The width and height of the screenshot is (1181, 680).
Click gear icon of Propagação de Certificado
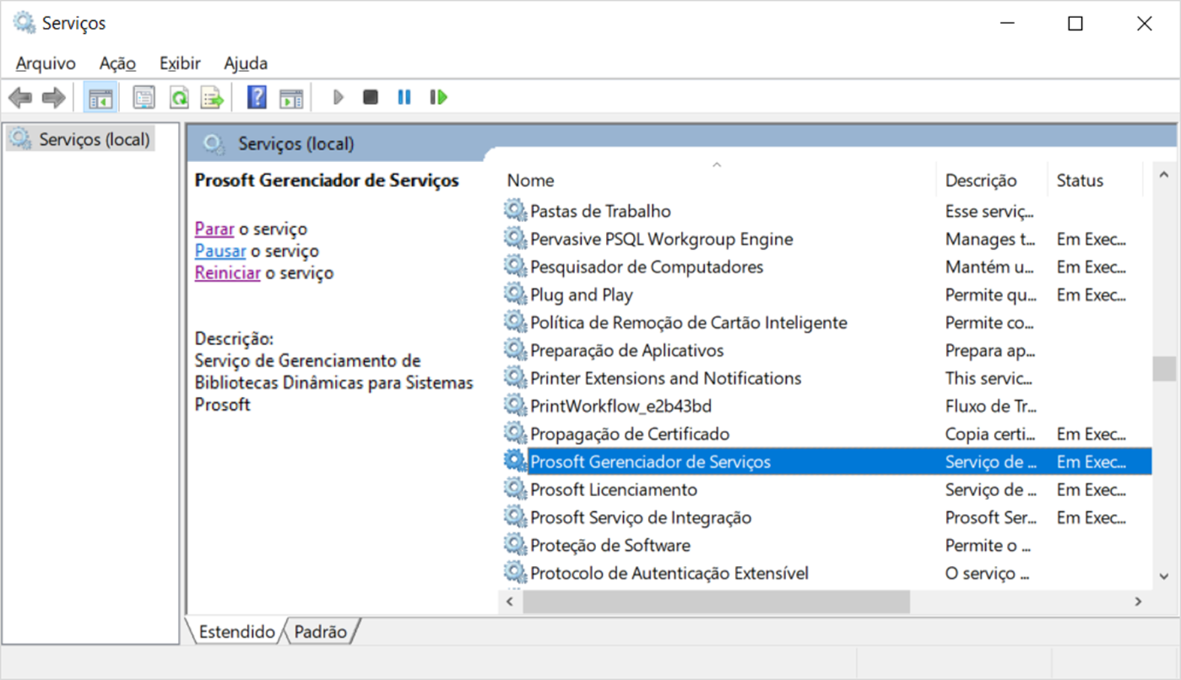click(x=515, y=432)
